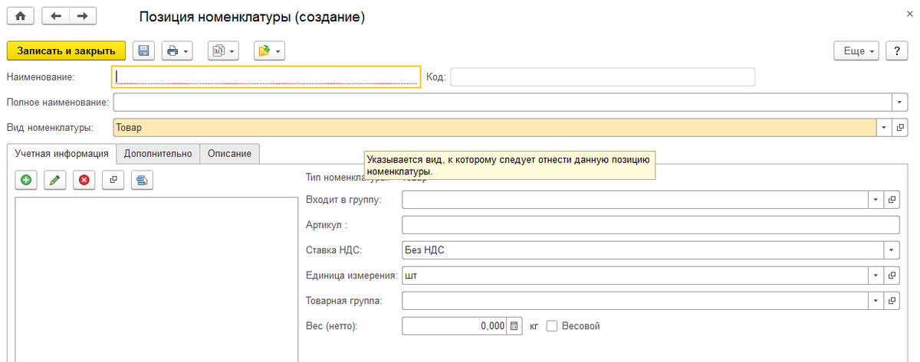Click the Вес (нетто) value 0,000
Image resolution: width=920 pixels, height=362 pixels.
455,326
